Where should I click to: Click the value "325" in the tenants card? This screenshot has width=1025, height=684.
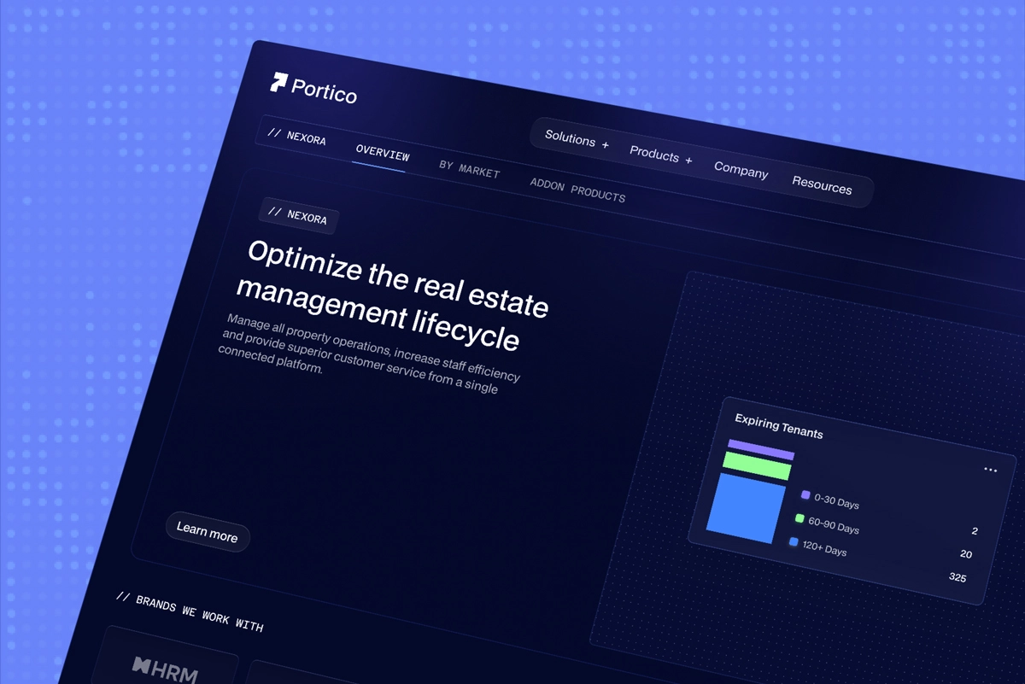pos(958,578)
